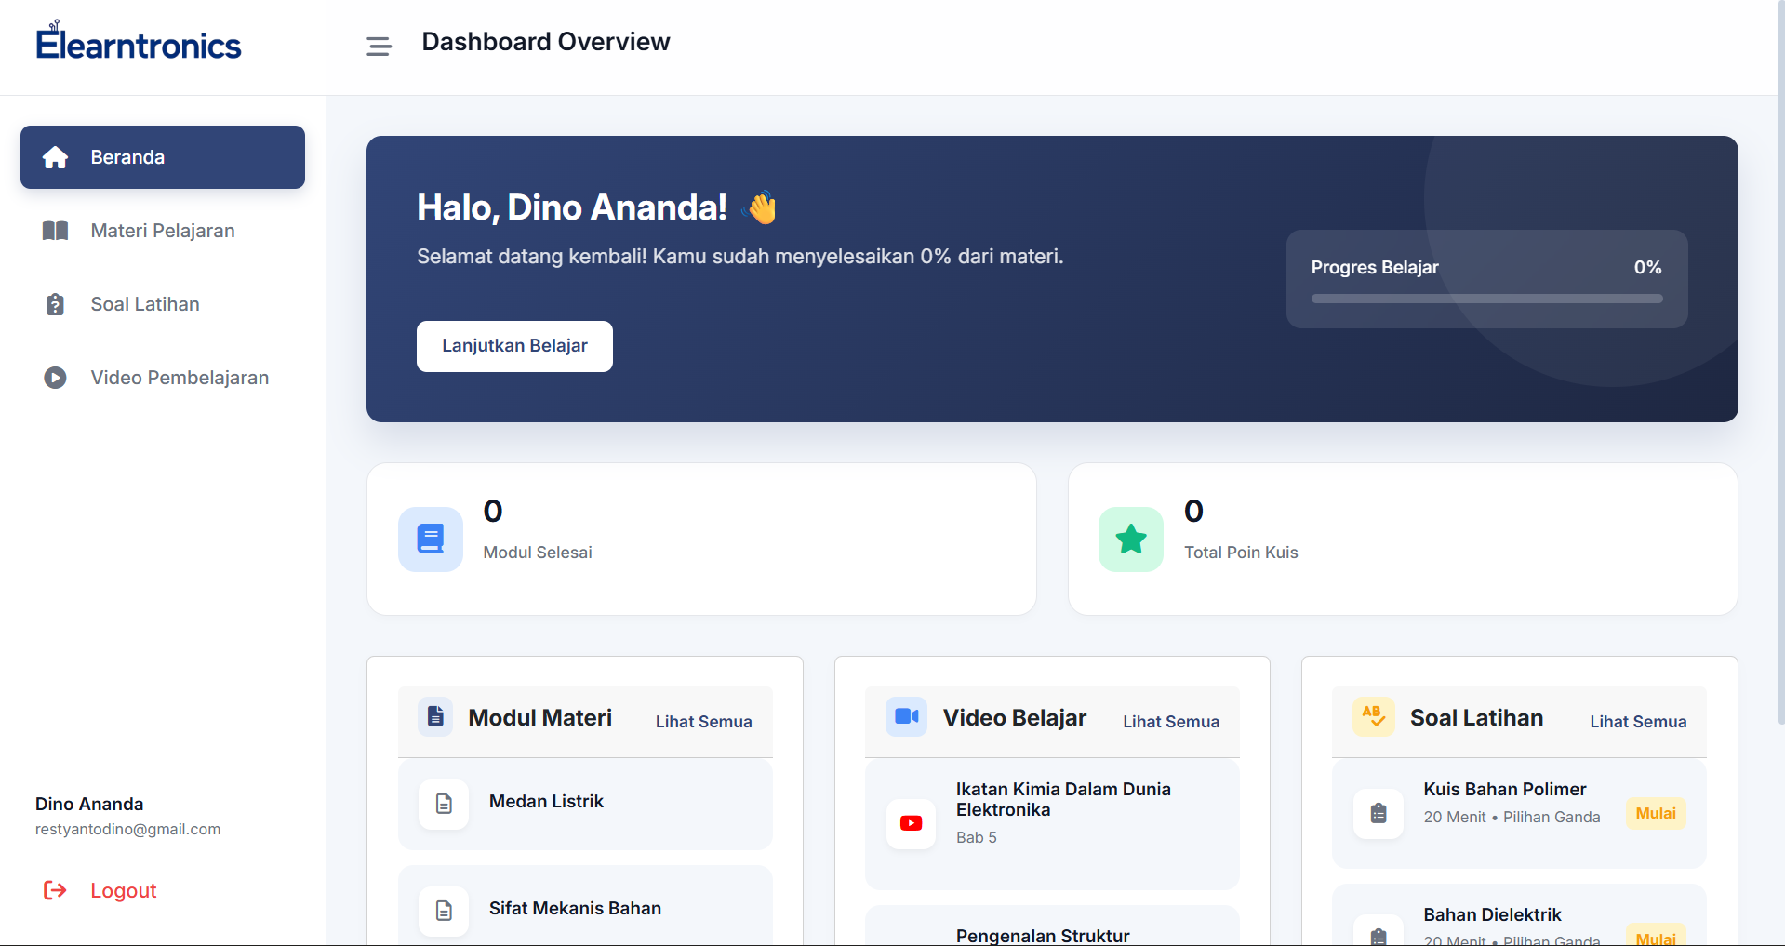
Task: Click the Lanjutkan Belajar button
Action: [514, 346]
